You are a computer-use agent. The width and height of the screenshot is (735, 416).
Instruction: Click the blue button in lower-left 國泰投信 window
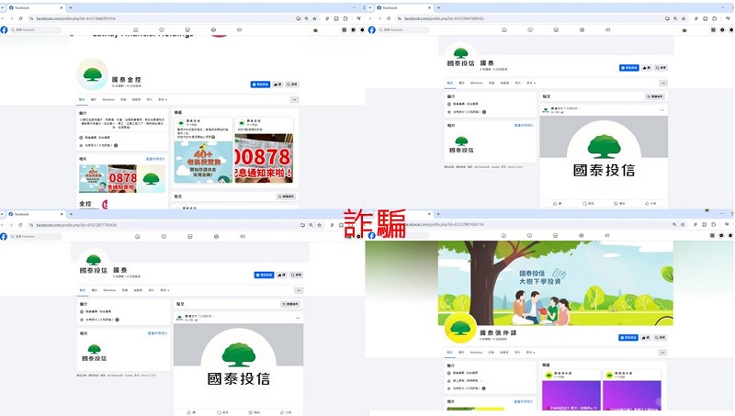point(264,275)
